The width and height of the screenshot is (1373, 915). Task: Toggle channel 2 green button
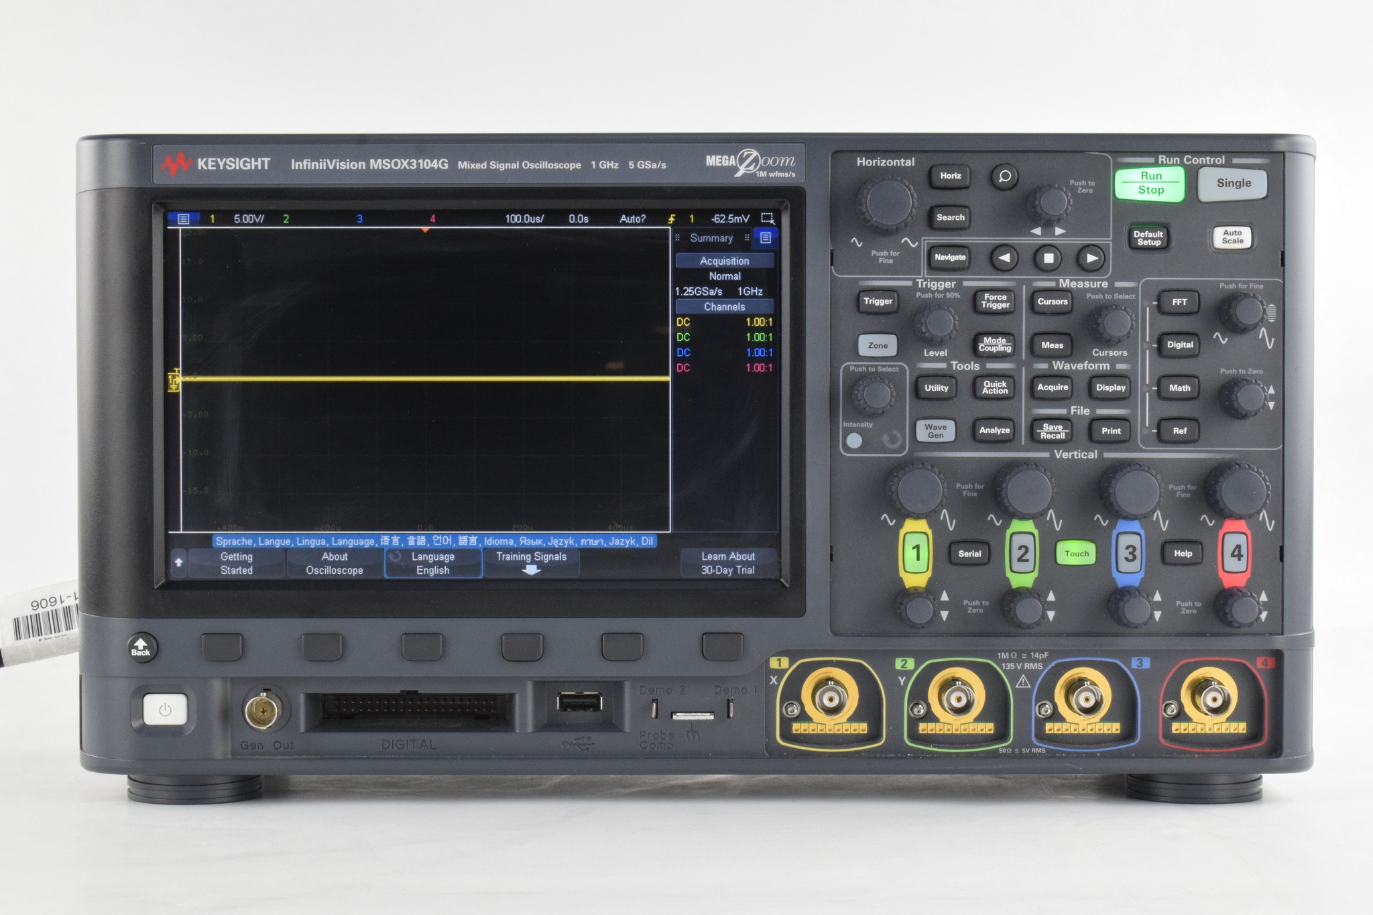tap(1022, 553)
